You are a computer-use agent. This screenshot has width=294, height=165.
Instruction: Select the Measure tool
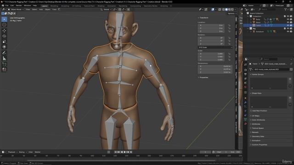4,58
